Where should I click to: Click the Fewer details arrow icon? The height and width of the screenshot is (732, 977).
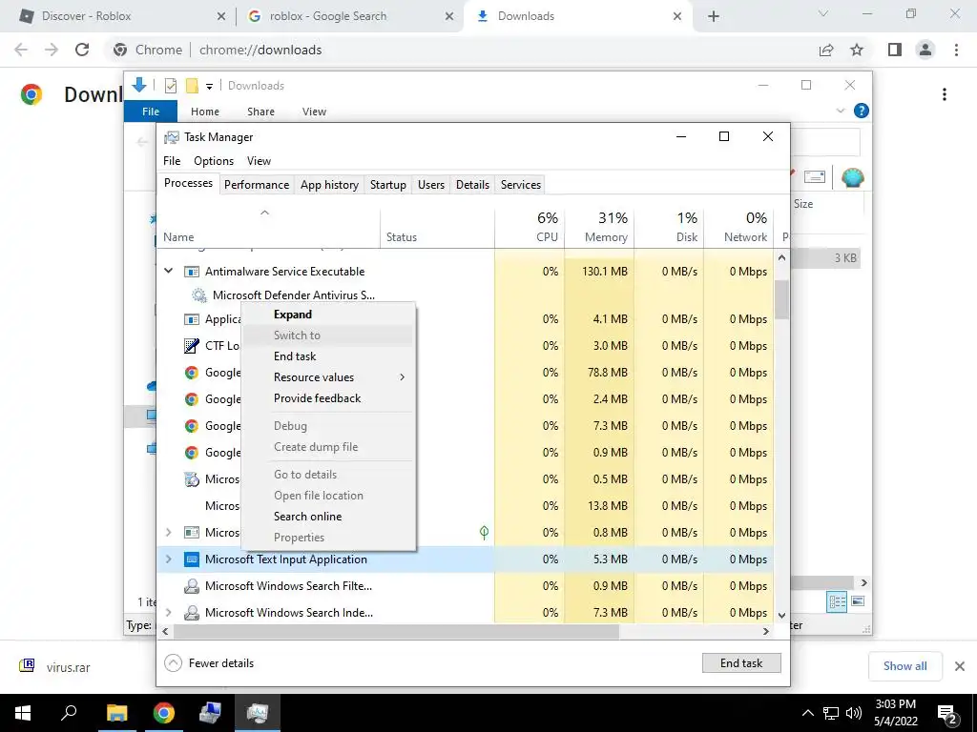[x=173, y=663]
